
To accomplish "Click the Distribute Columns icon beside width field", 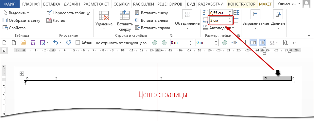I will 236,20.
